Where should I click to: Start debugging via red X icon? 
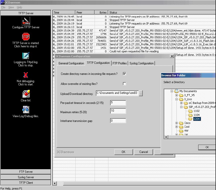[x=26, y=75]
